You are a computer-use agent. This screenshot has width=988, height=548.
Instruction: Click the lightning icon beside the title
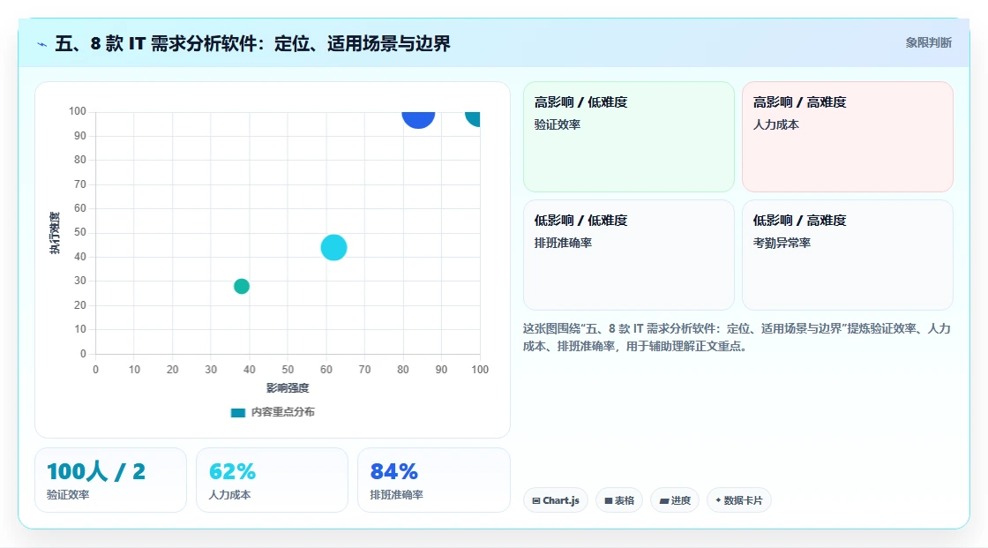click(42, 44)
